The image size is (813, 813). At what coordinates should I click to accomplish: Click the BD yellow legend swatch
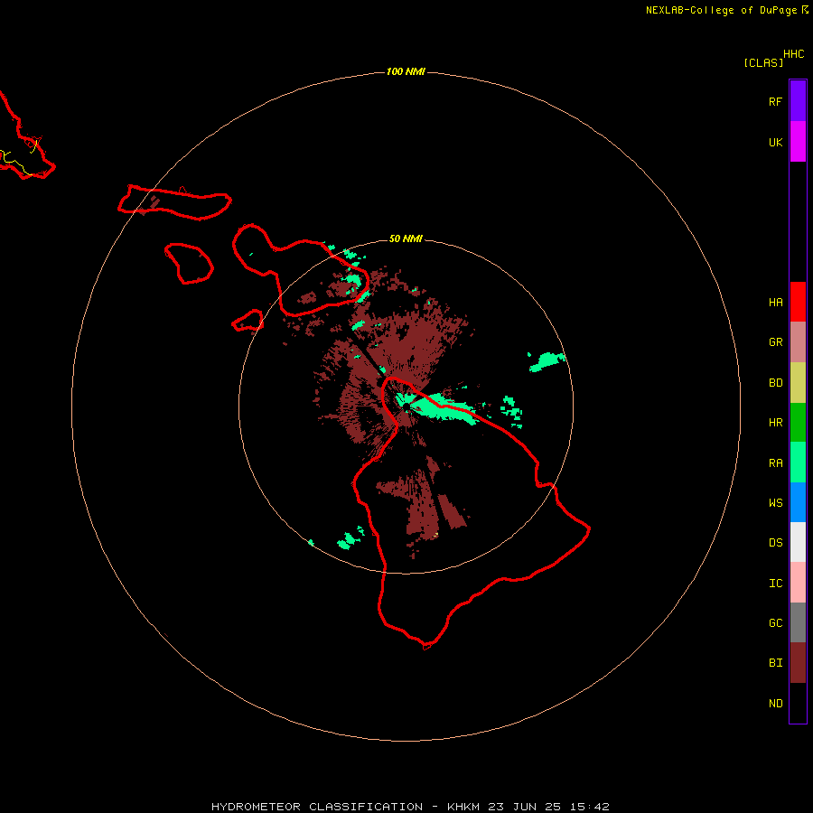pos(798,383)
